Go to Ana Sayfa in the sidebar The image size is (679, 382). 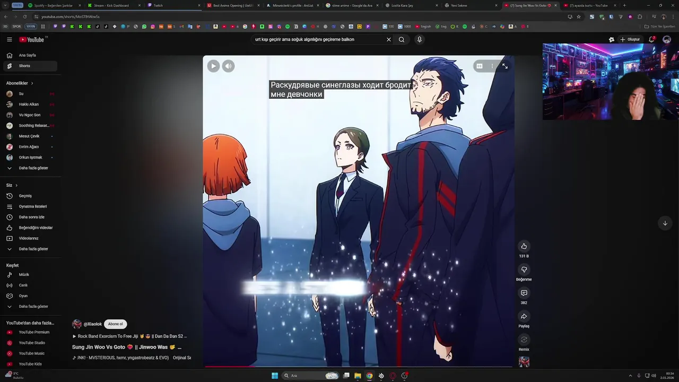pos(29,55)
